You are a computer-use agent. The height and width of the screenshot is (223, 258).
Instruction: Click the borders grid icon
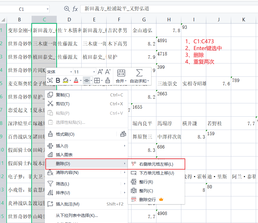coord(97,81)
